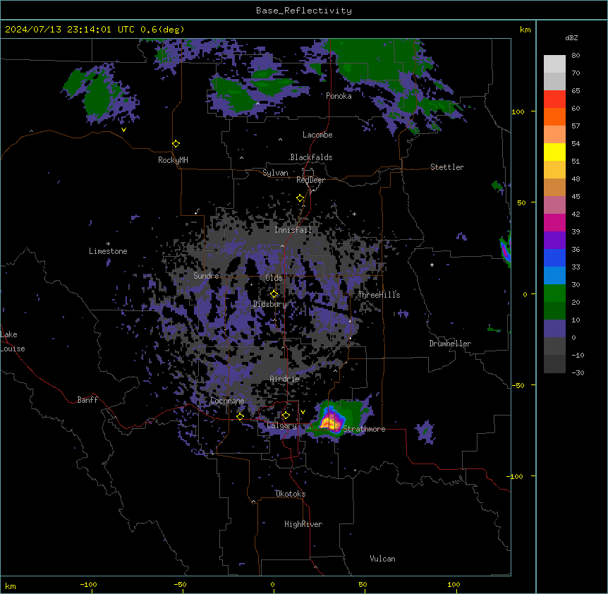608x594 pixels.
Task: Click the -30 value on dBZ legend
Action: (578, 373)
